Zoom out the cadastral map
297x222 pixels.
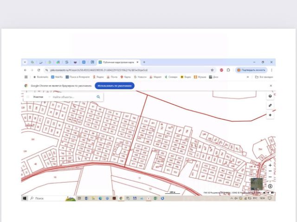270,177
